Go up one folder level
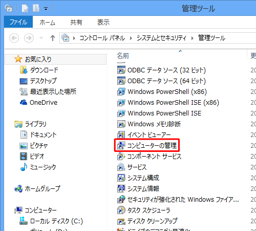256x231 pixels. (53, 38)
